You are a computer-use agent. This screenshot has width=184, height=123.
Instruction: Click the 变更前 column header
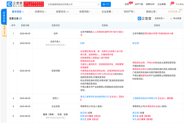tap(105, 26)
